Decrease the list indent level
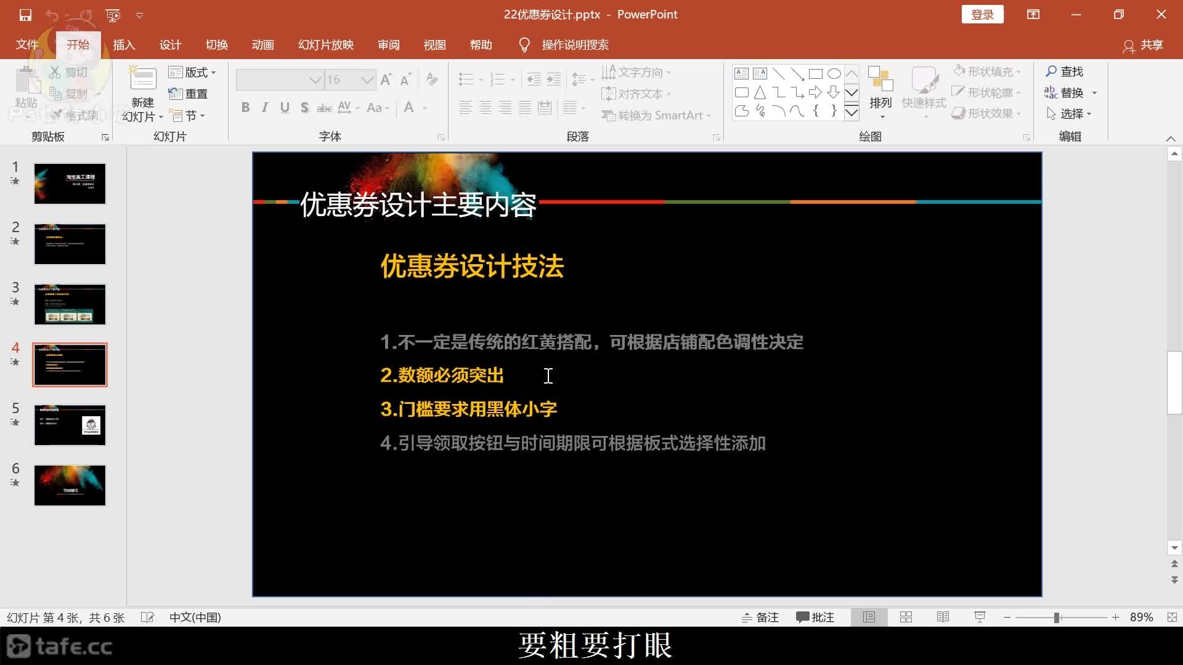Screen dimensions: 1183x665 (534, 79)
